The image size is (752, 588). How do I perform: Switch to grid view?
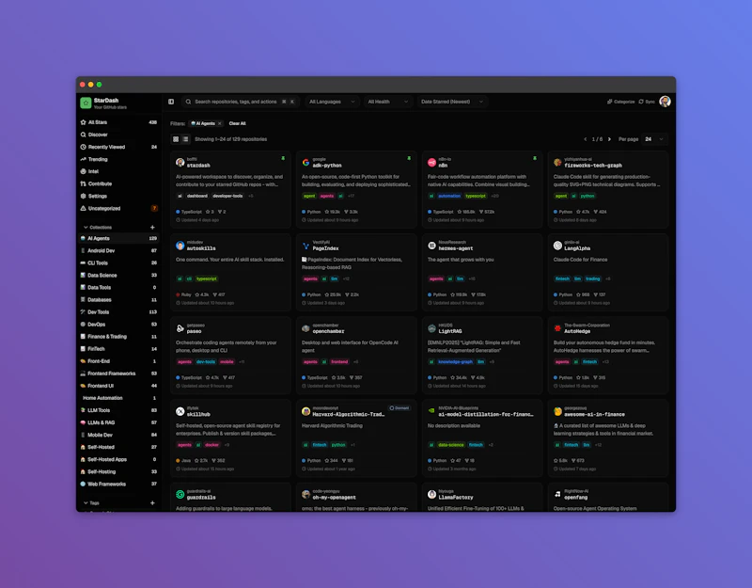176,139
